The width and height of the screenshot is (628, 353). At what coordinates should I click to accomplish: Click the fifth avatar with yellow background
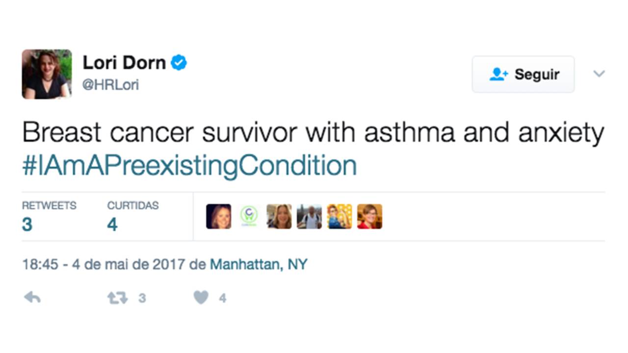click(340, 217)
